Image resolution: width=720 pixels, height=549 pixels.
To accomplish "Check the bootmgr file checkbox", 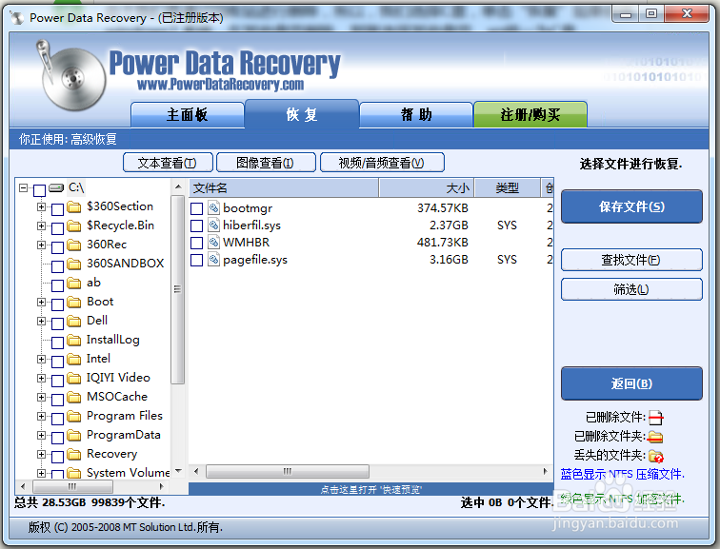I will [196, 208].
